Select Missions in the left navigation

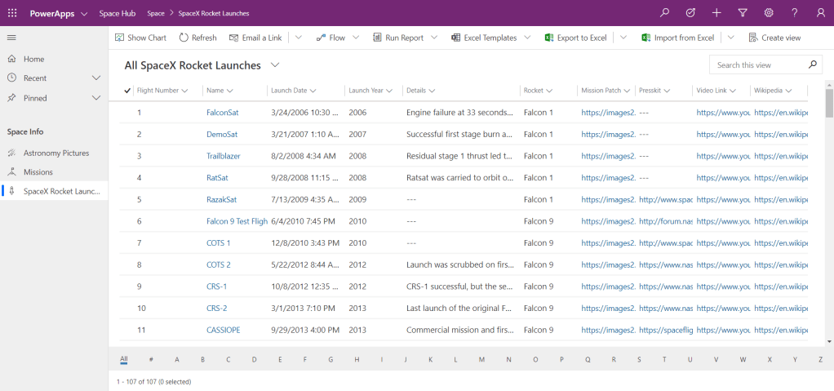tap(38, 172)
